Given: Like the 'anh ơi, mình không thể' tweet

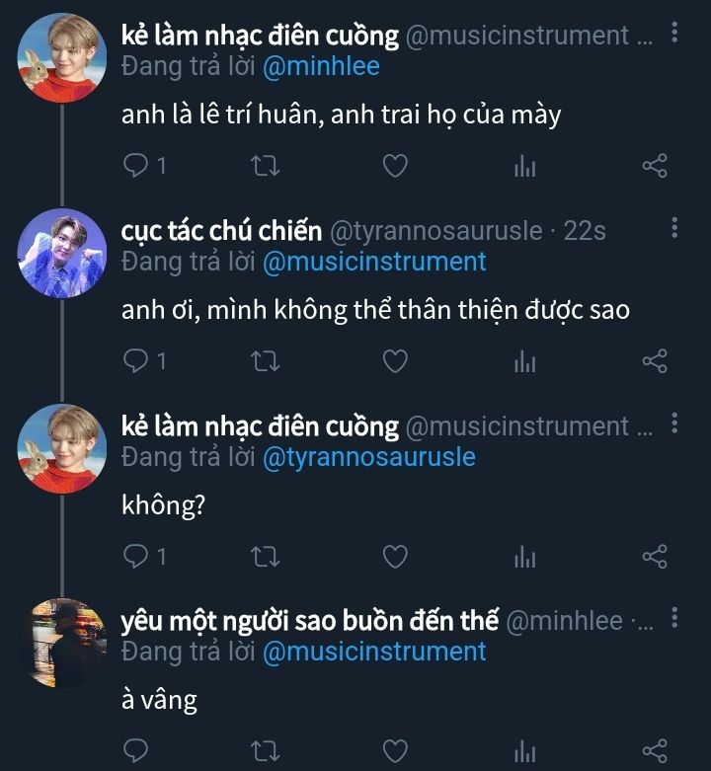Looking at the screenshot, I should [x=395, y=361].
